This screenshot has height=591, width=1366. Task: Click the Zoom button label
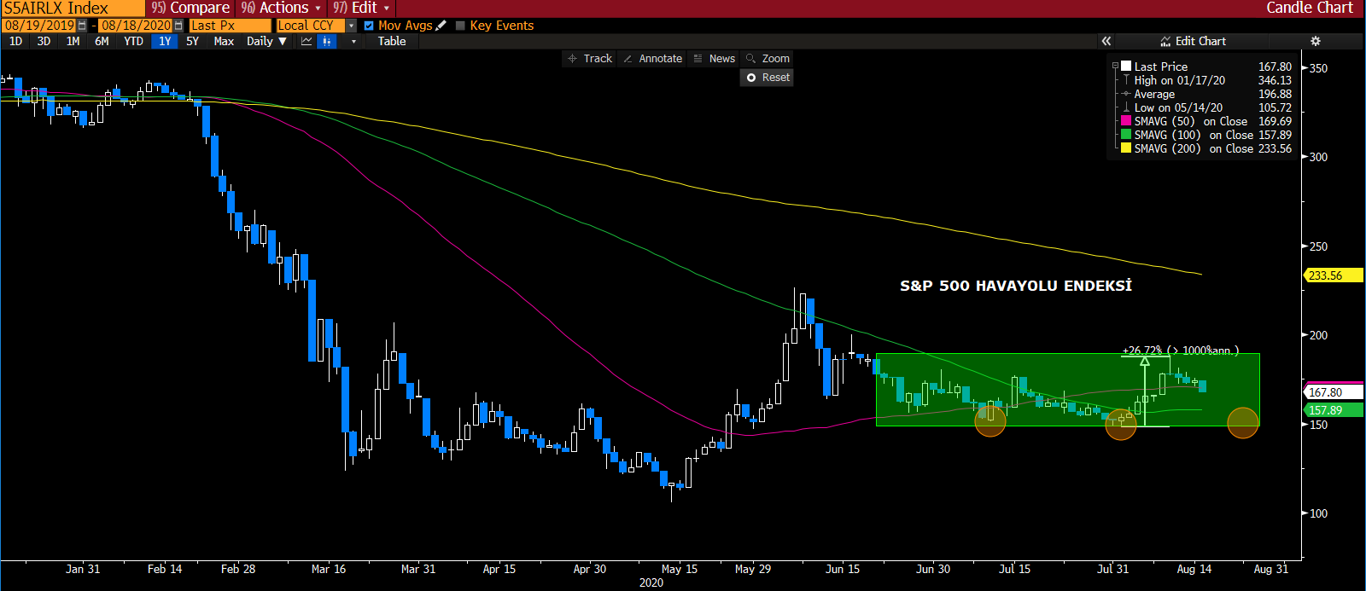click(x=776, y=59)
